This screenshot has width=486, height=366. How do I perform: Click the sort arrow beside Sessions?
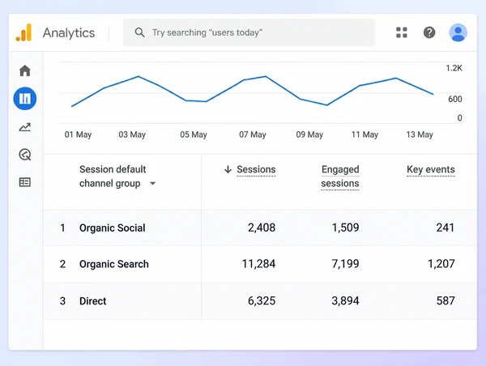point(228,169)
